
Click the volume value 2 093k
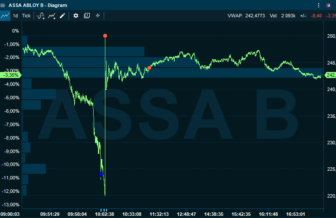click(x=288, y=16)
